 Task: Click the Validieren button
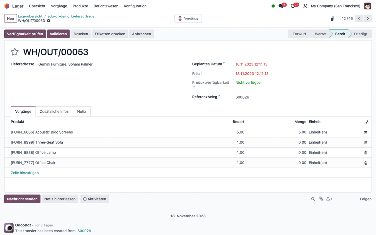(x=58, y=34)
